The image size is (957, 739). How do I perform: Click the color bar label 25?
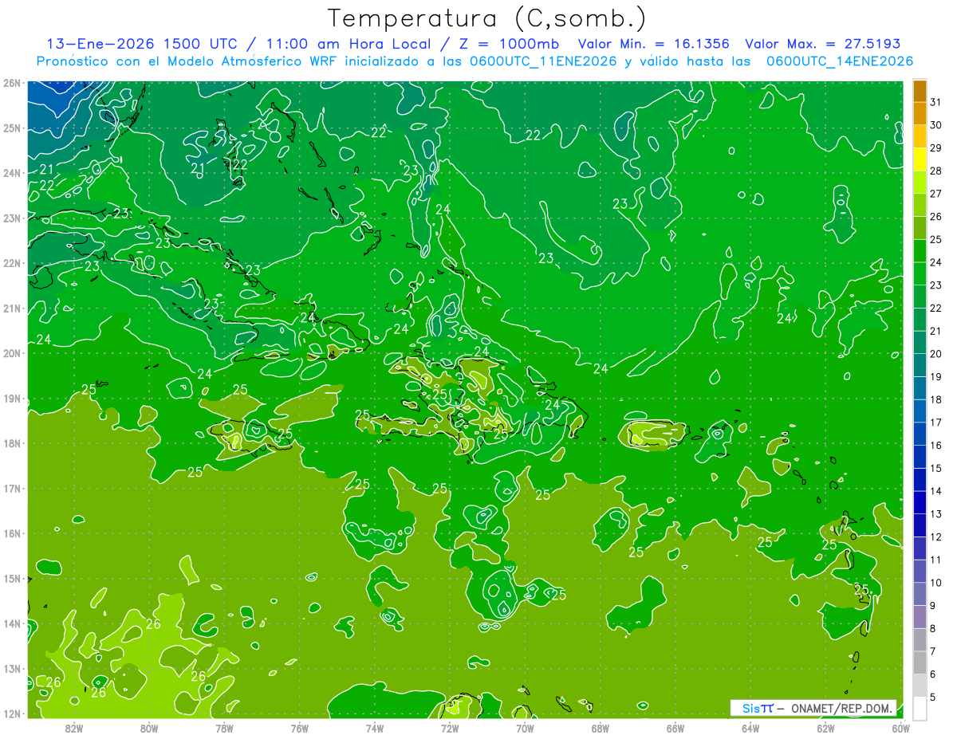click(936, 239)
